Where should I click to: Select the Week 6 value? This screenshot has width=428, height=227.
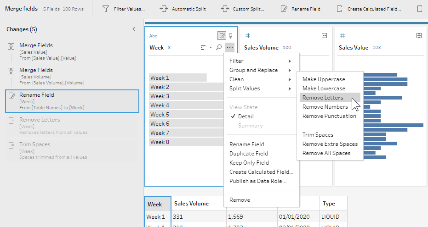186,123
